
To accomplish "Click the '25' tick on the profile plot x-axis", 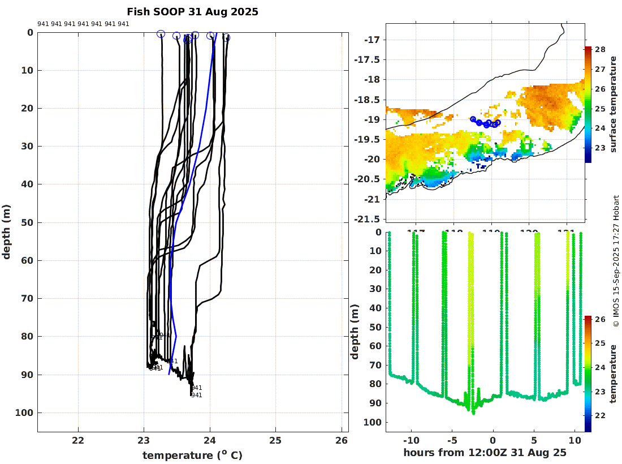I will 275,440.
